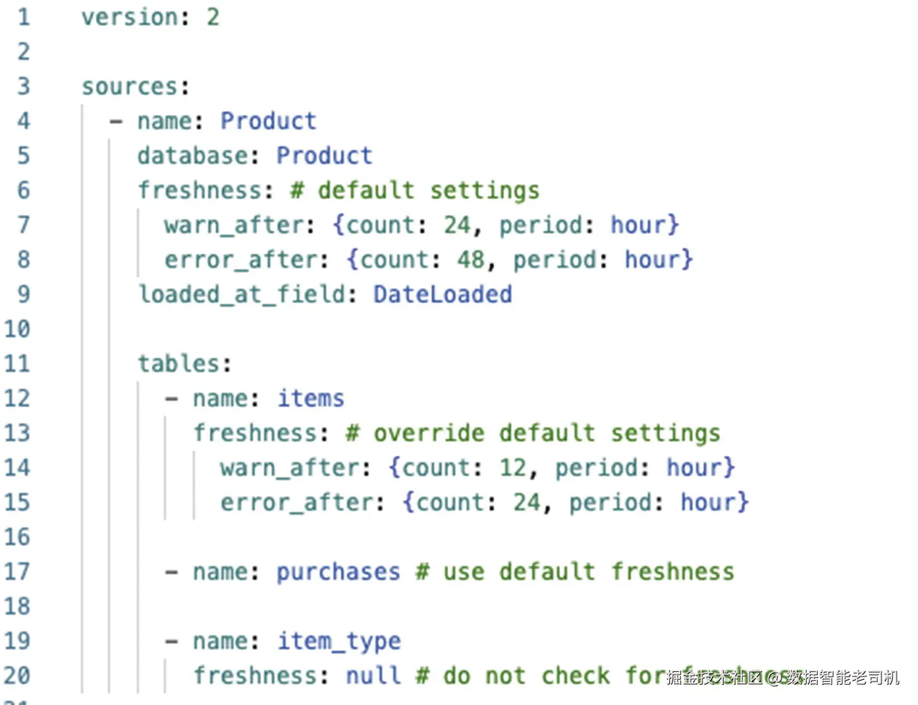Click the 'database' key on line 5
Screen dimensions: 918x705
coord(193,156)
